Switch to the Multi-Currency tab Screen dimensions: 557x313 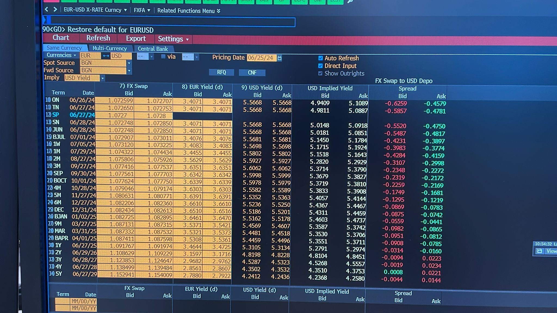coord(110,48)
